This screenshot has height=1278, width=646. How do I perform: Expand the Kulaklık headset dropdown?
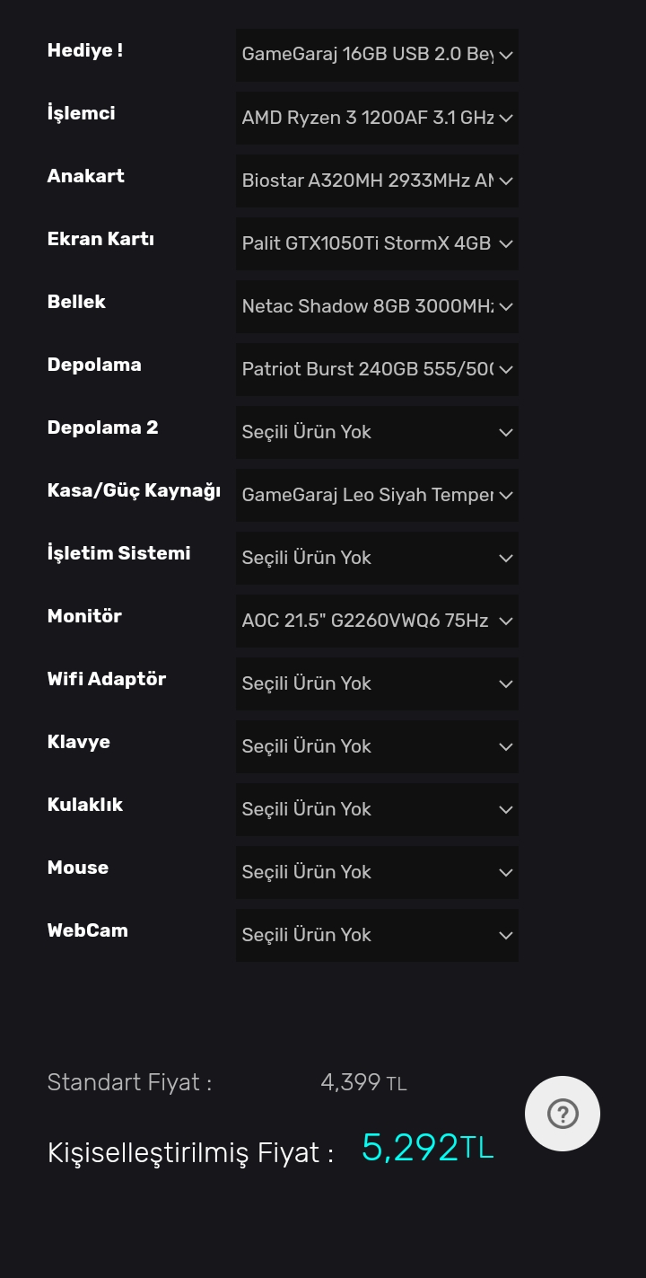click(376, 809)
